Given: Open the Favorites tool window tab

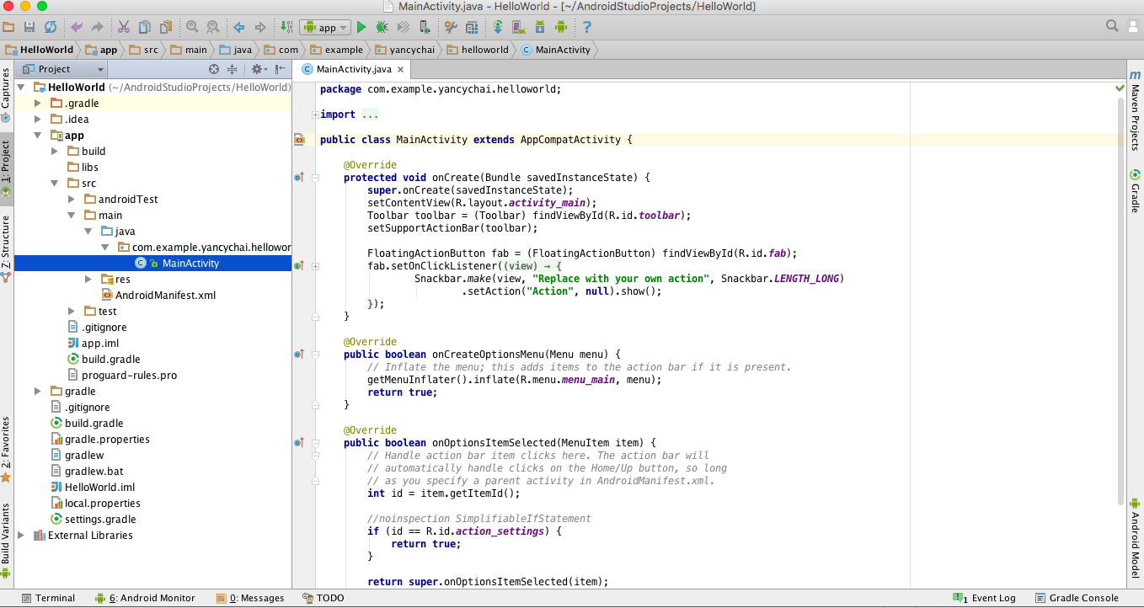Looking at the screenshot, I should (6, 449).
